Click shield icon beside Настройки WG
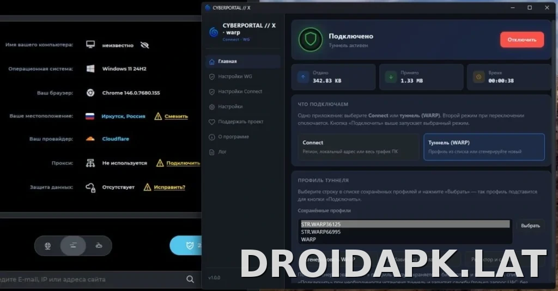The image size is (558, 291). click(212, 76)
